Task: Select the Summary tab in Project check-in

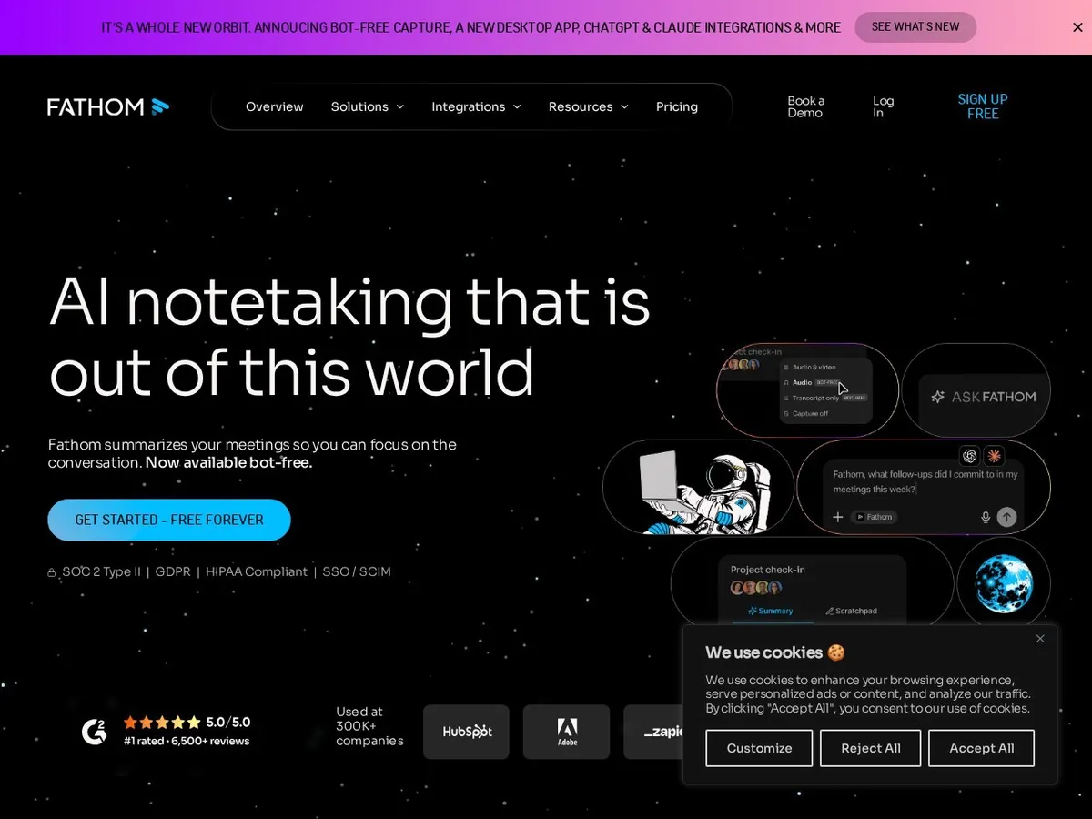Action: 770,611
